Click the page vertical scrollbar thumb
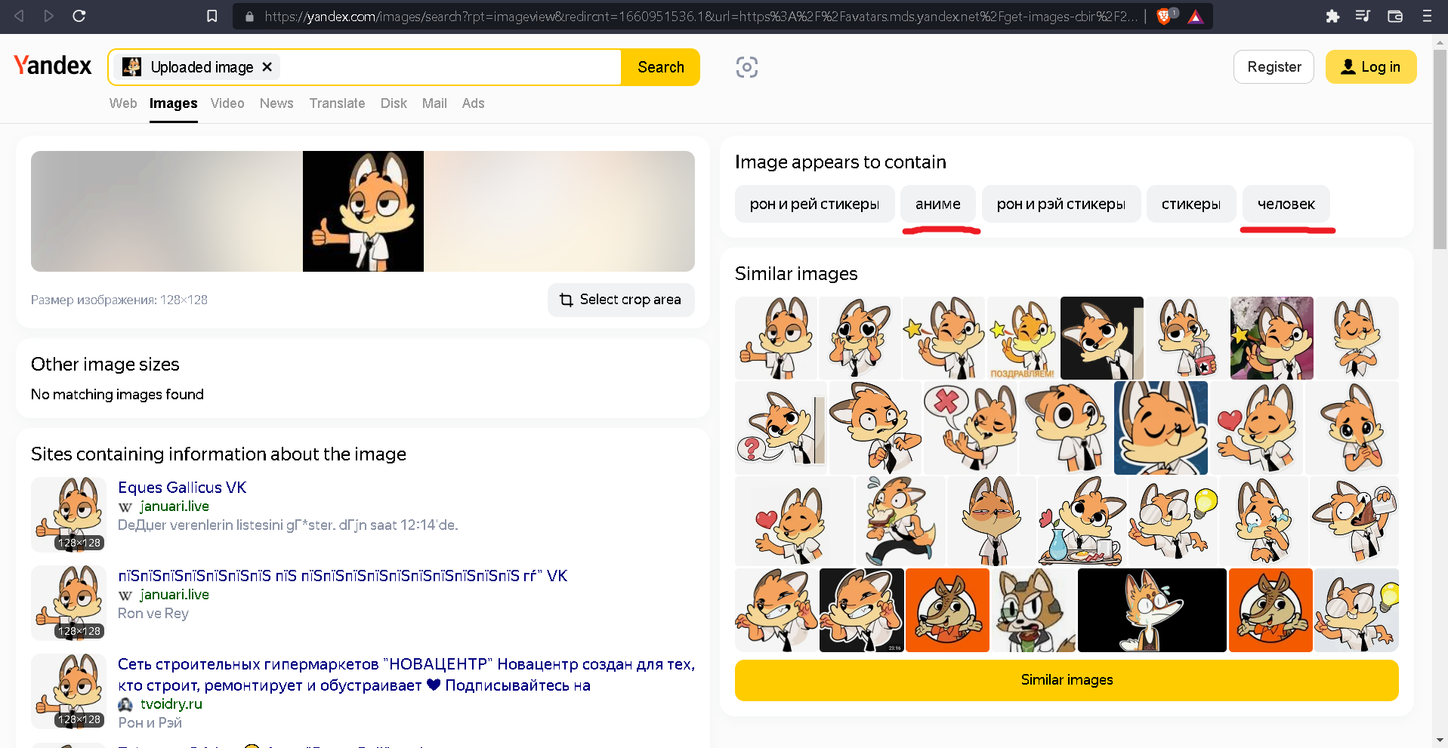1448x748 pixels. pos(1440,148)
